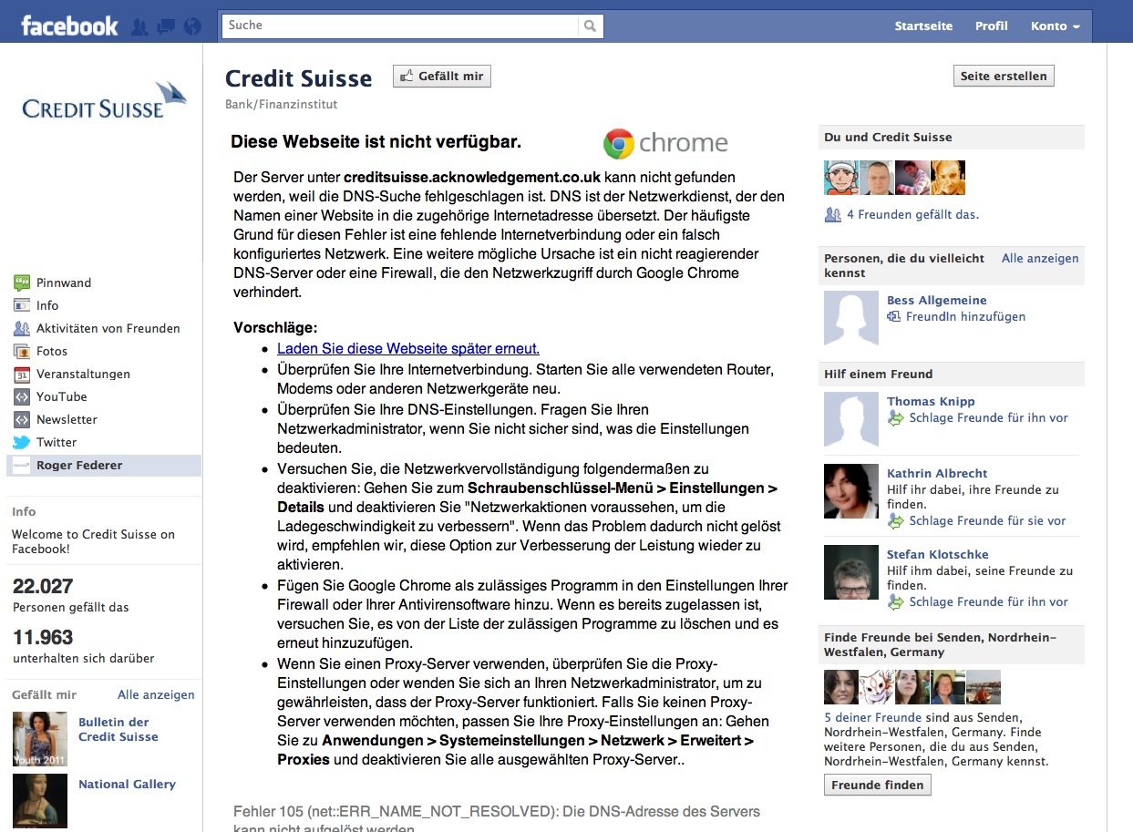Click the Stefan Klotschke name link
The width and height of the screenshot is (1133, 832).
(x=937, y=554)
